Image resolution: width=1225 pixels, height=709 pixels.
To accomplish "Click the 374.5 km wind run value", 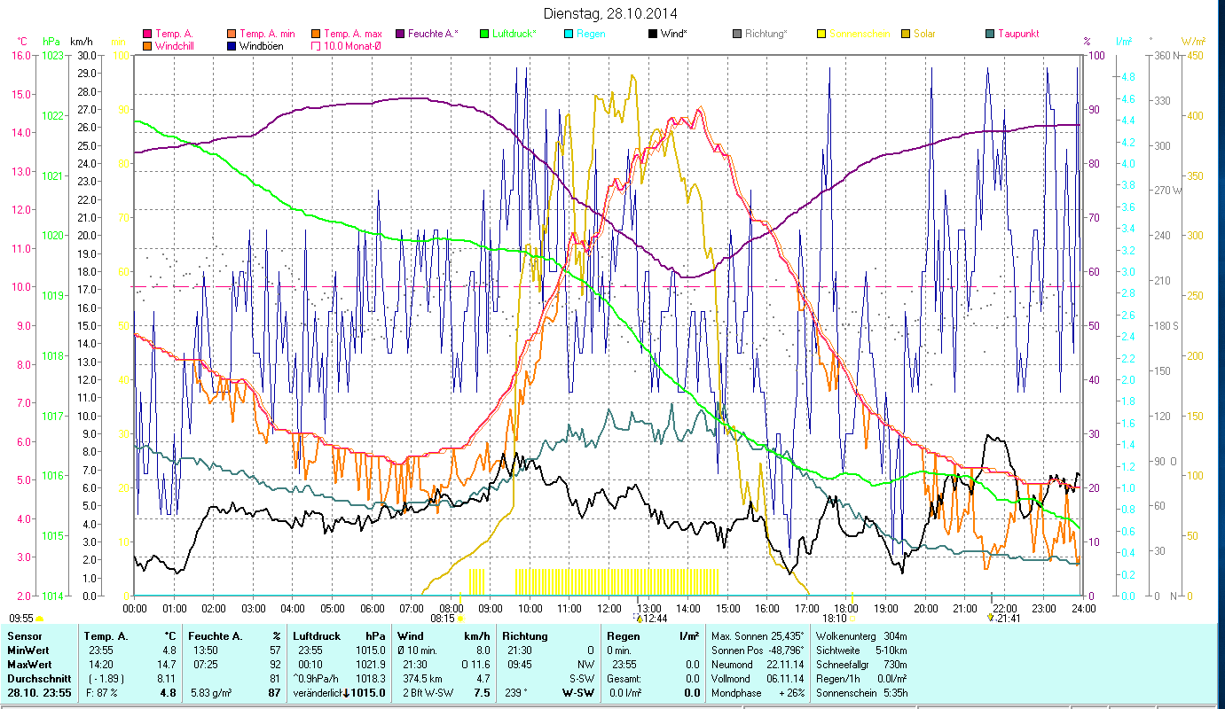I will [x=422, y=678].
